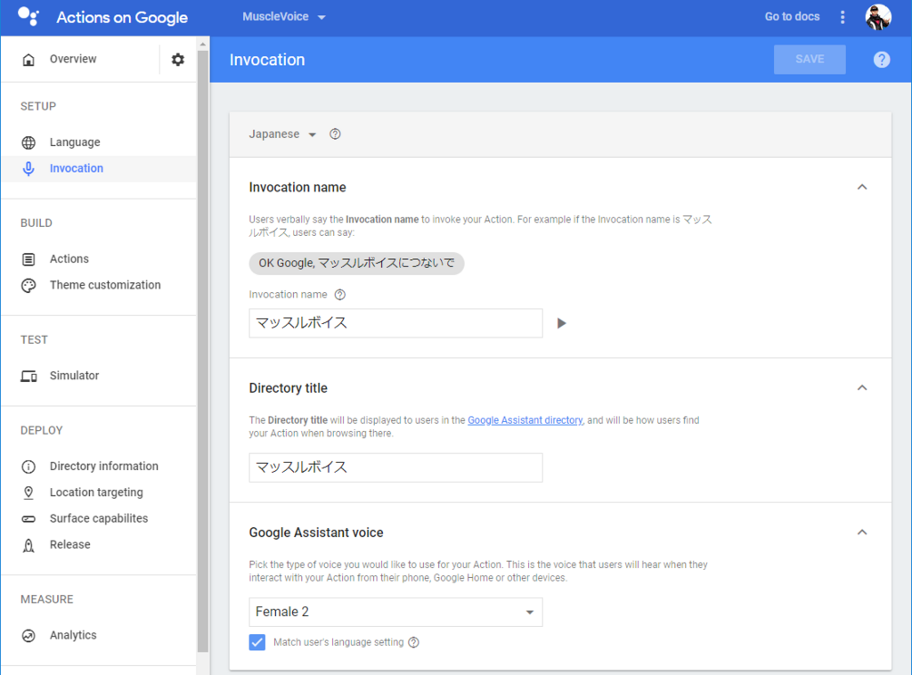Open the MuscleVoice project dropdown
The height and width of the screenshot is (675, 912).
point(284,17)
